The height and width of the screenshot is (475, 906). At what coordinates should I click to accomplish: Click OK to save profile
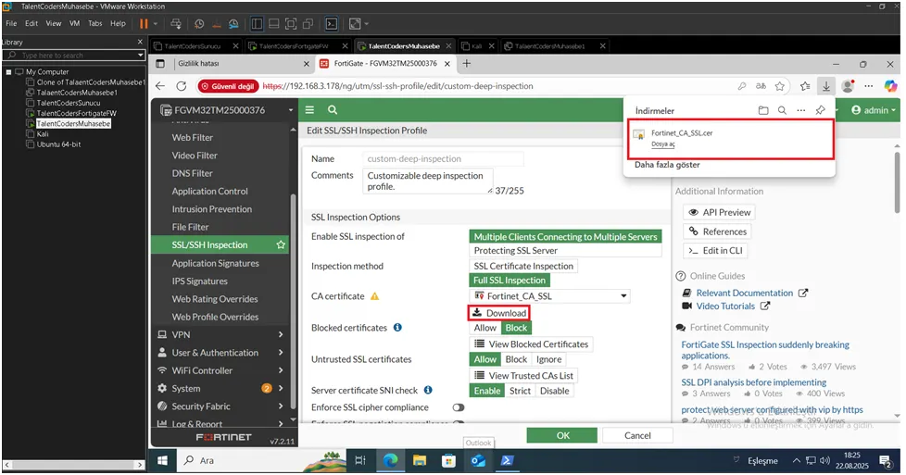pos(563,436)
